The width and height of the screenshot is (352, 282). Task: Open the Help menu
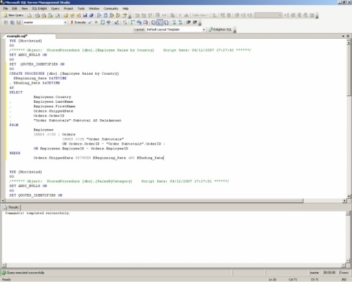pyautogui.click(x=125, y=8)
